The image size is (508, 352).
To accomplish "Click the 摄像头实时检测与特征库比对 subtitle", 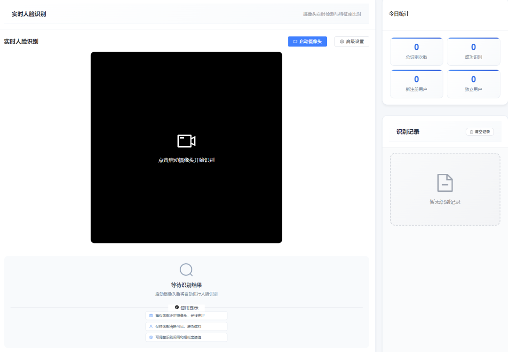I will coord(332,14).
